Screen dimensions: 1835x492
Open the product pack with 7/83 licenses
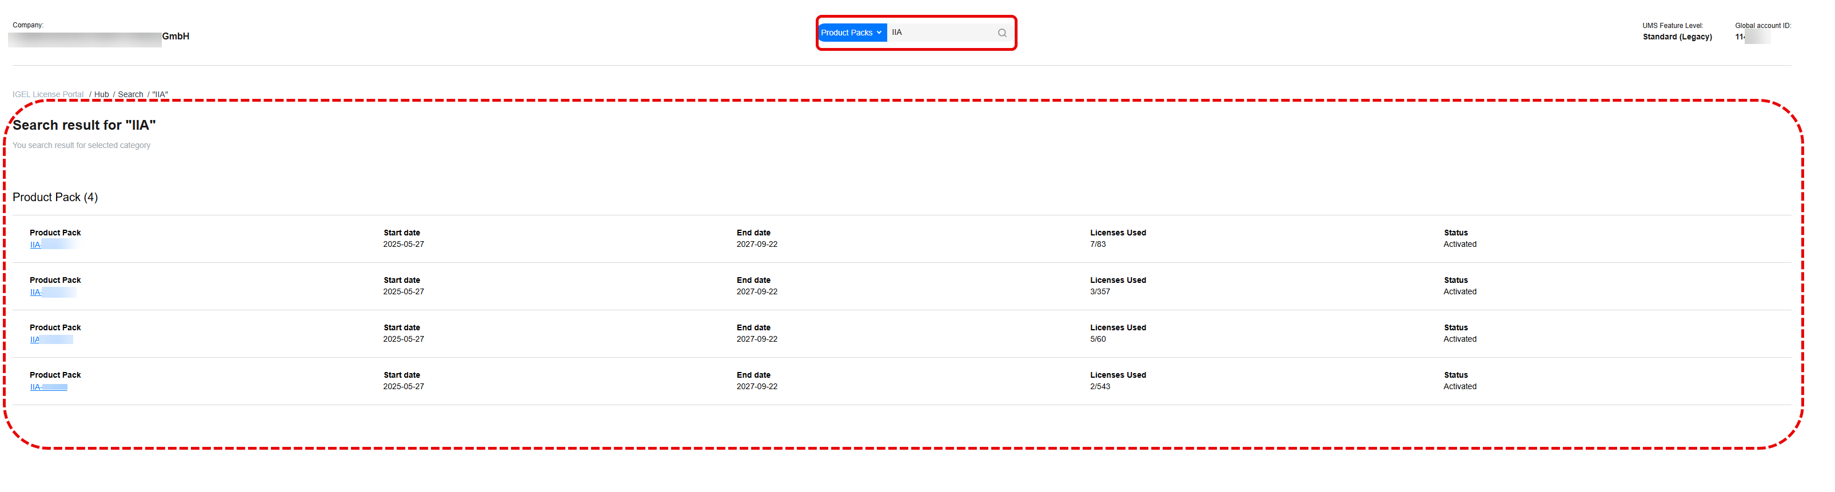(x=52, y=245)
